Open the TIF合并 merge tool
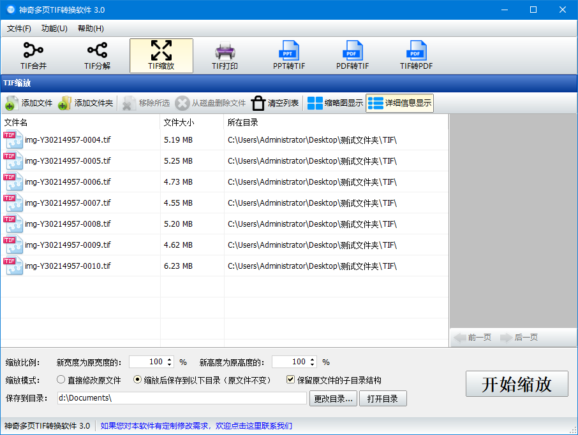 click(x=34, y=56)
